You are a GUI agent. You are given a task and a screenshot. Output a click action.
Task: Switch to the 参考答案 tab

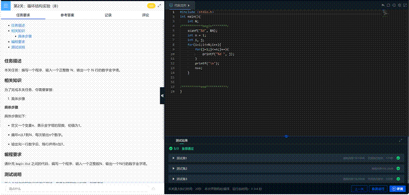tap(67, 15)
